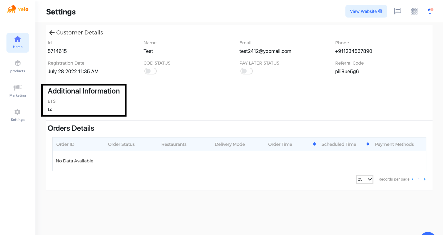Click the referral code pili9ue5g6

[x=347, y=71]
